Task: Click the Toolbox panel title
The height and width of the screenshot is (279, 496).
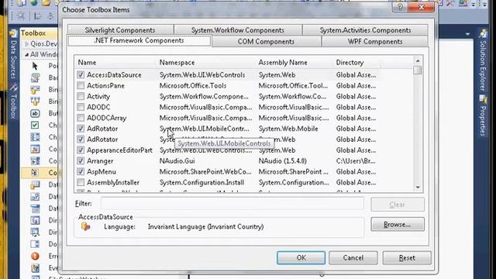Action: (x=33, y=33)
